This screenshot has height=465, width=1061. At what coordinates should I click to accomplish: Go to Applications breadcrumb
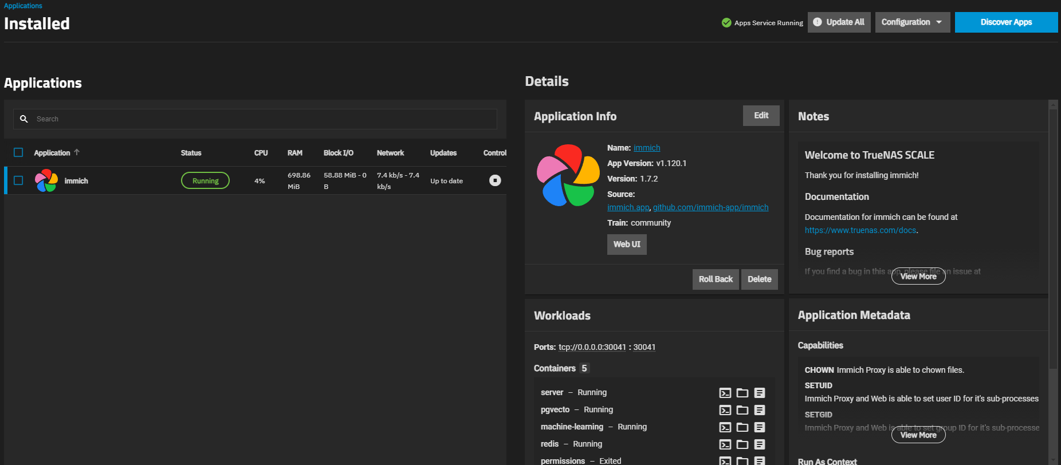[x=23, y=6]
